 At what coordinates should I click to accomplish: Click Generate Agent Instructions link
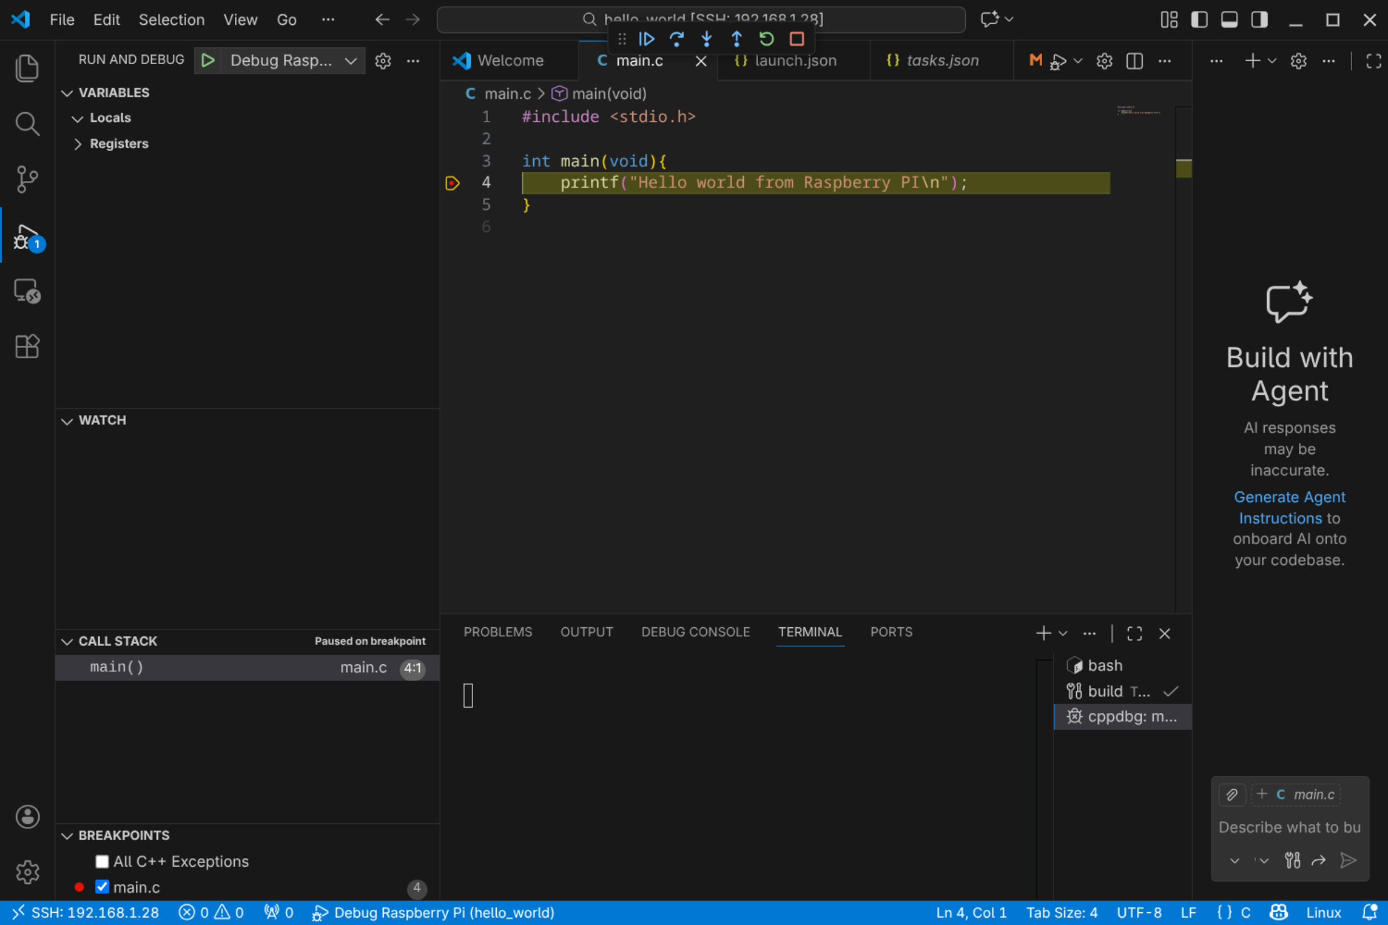(x=1289, y=508)
